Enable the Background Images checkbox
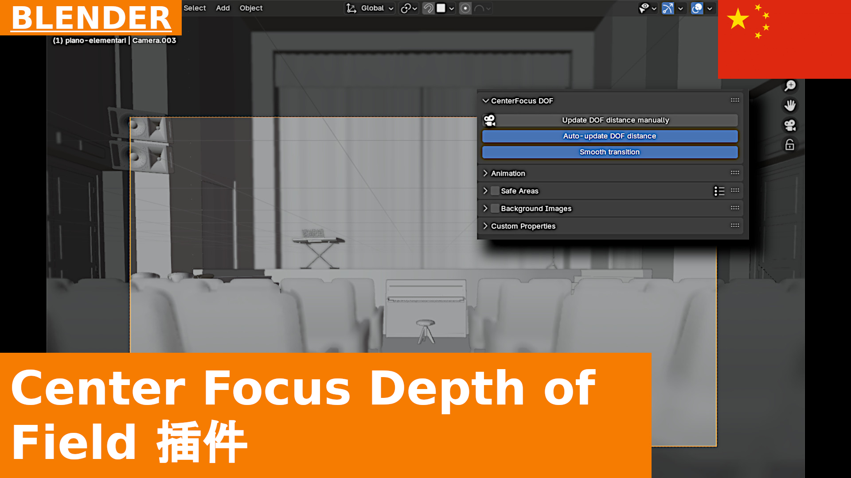 pyautogui.click(x=495, y=208)
